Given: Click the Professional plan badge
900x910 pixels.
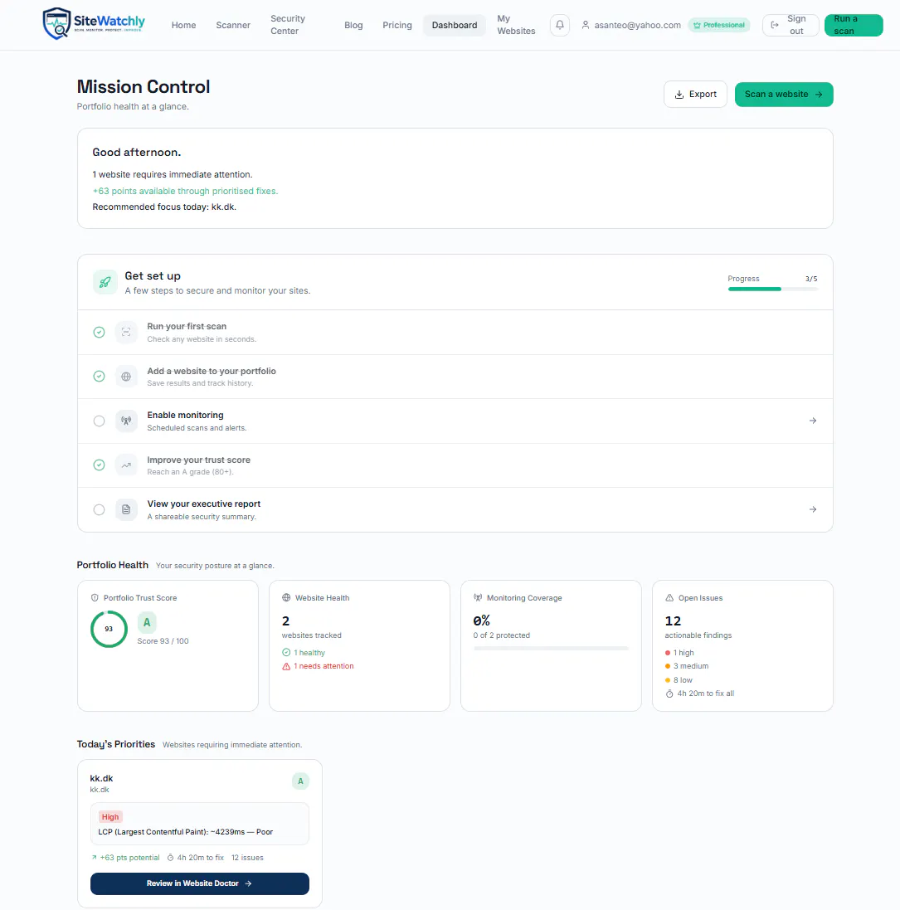Looking at the screenshot, I should pos(719,25).
